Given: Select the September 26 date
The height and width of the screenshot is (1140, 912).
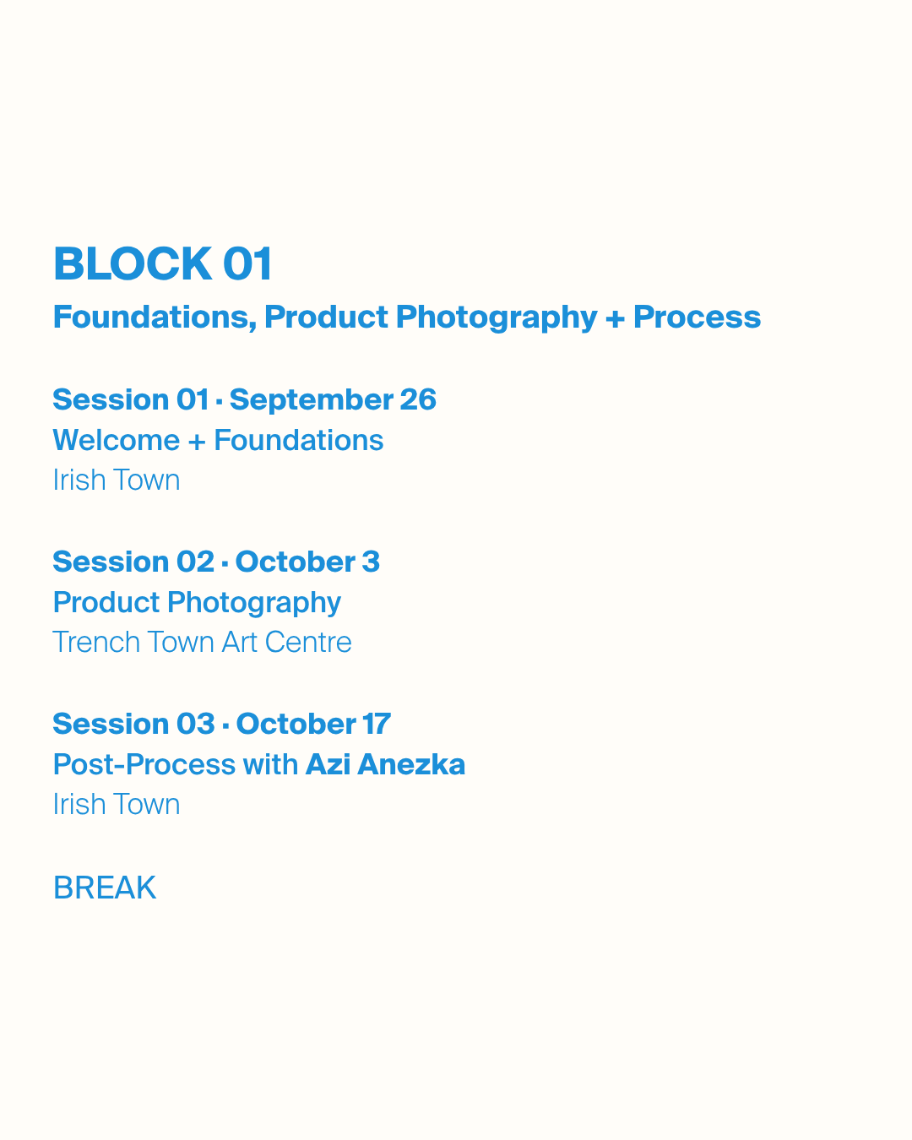Looking at the screenshot, I should coord(333,401).
